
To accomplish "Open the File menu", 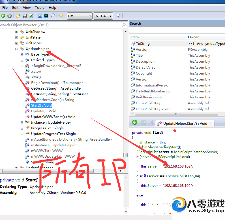I will (5, 8).
